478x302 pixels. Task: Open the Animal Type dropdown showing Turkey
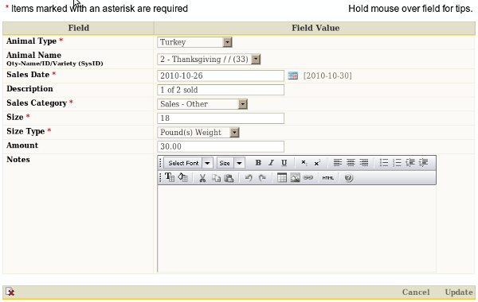coord(194,42)
